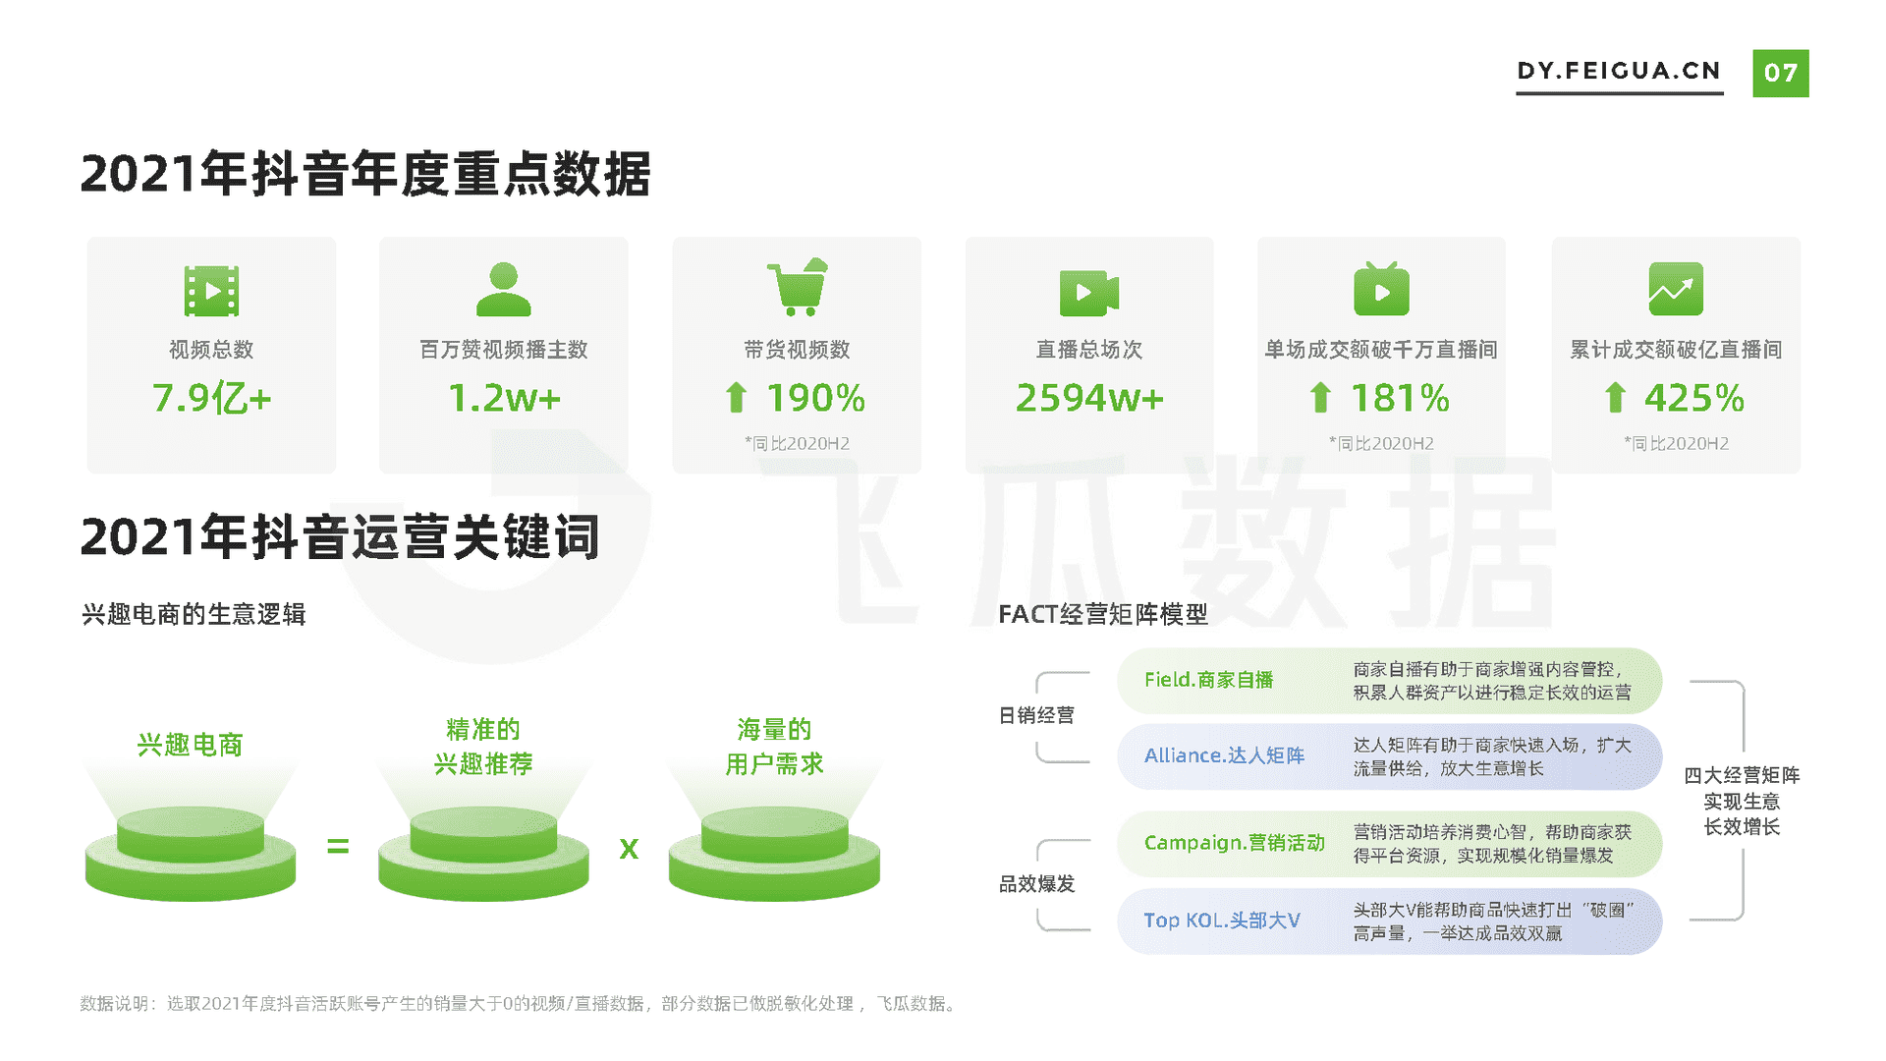Click the up arrow beside 190%
This screenshot has height=1061, width=1886.
pyautogui.click(x=736, y=398)
